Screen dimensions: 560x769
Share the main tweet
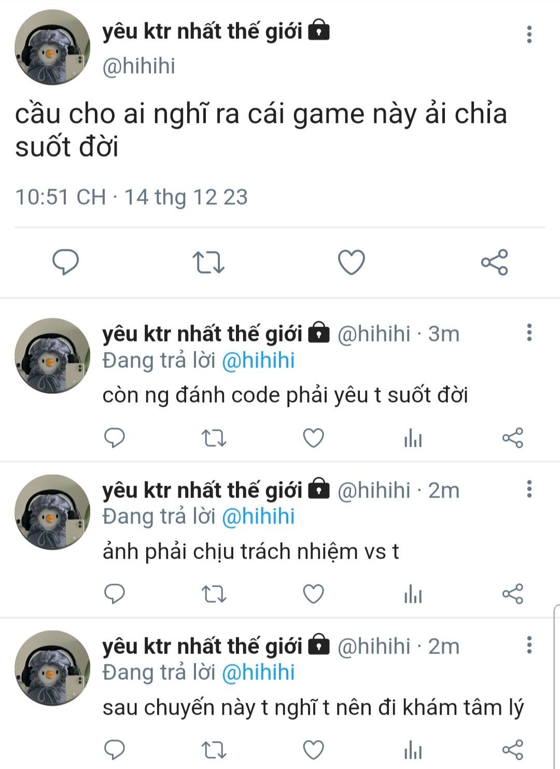495,262
